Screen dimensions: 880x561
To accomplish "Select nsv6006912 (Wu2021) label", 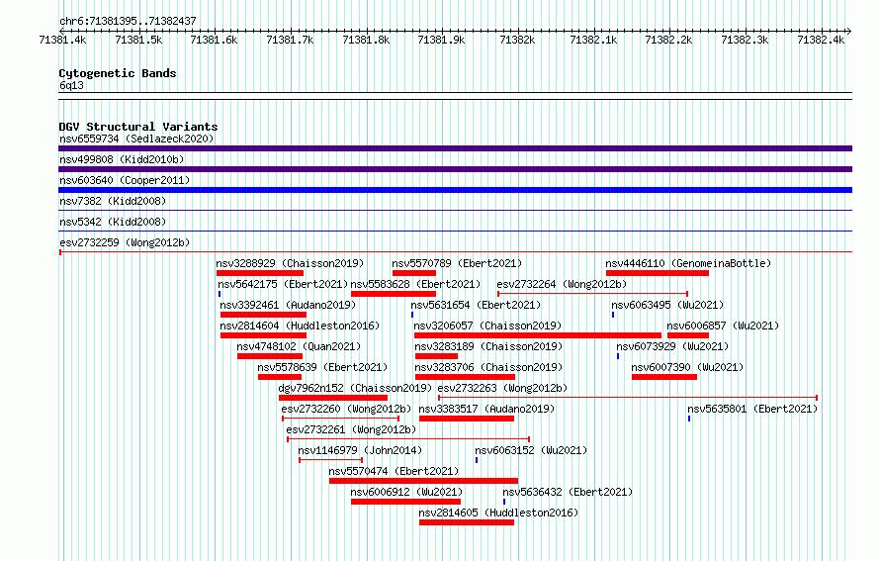I will coord(406,492).
